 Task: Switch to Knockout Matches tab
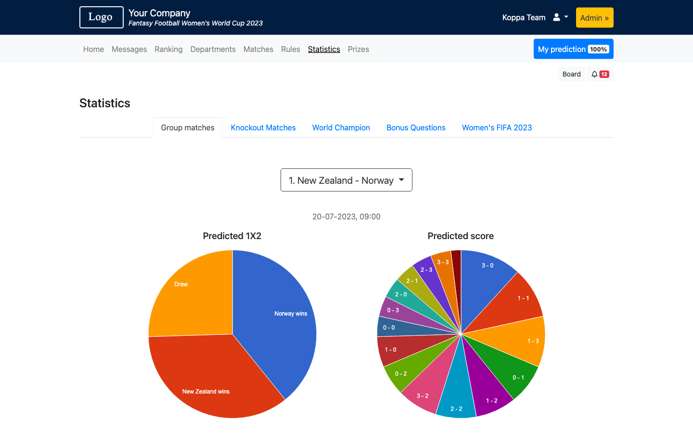pos(263,127)
